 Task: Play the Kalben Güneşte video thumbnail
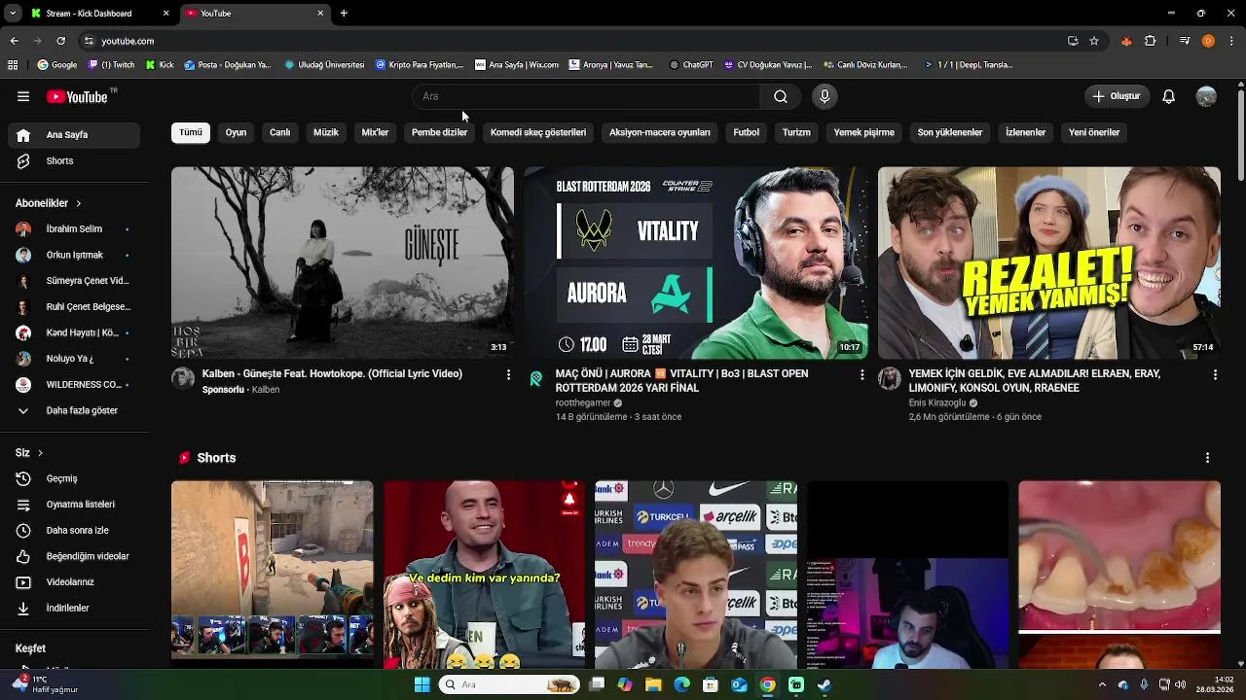click(x=343, y=262)
